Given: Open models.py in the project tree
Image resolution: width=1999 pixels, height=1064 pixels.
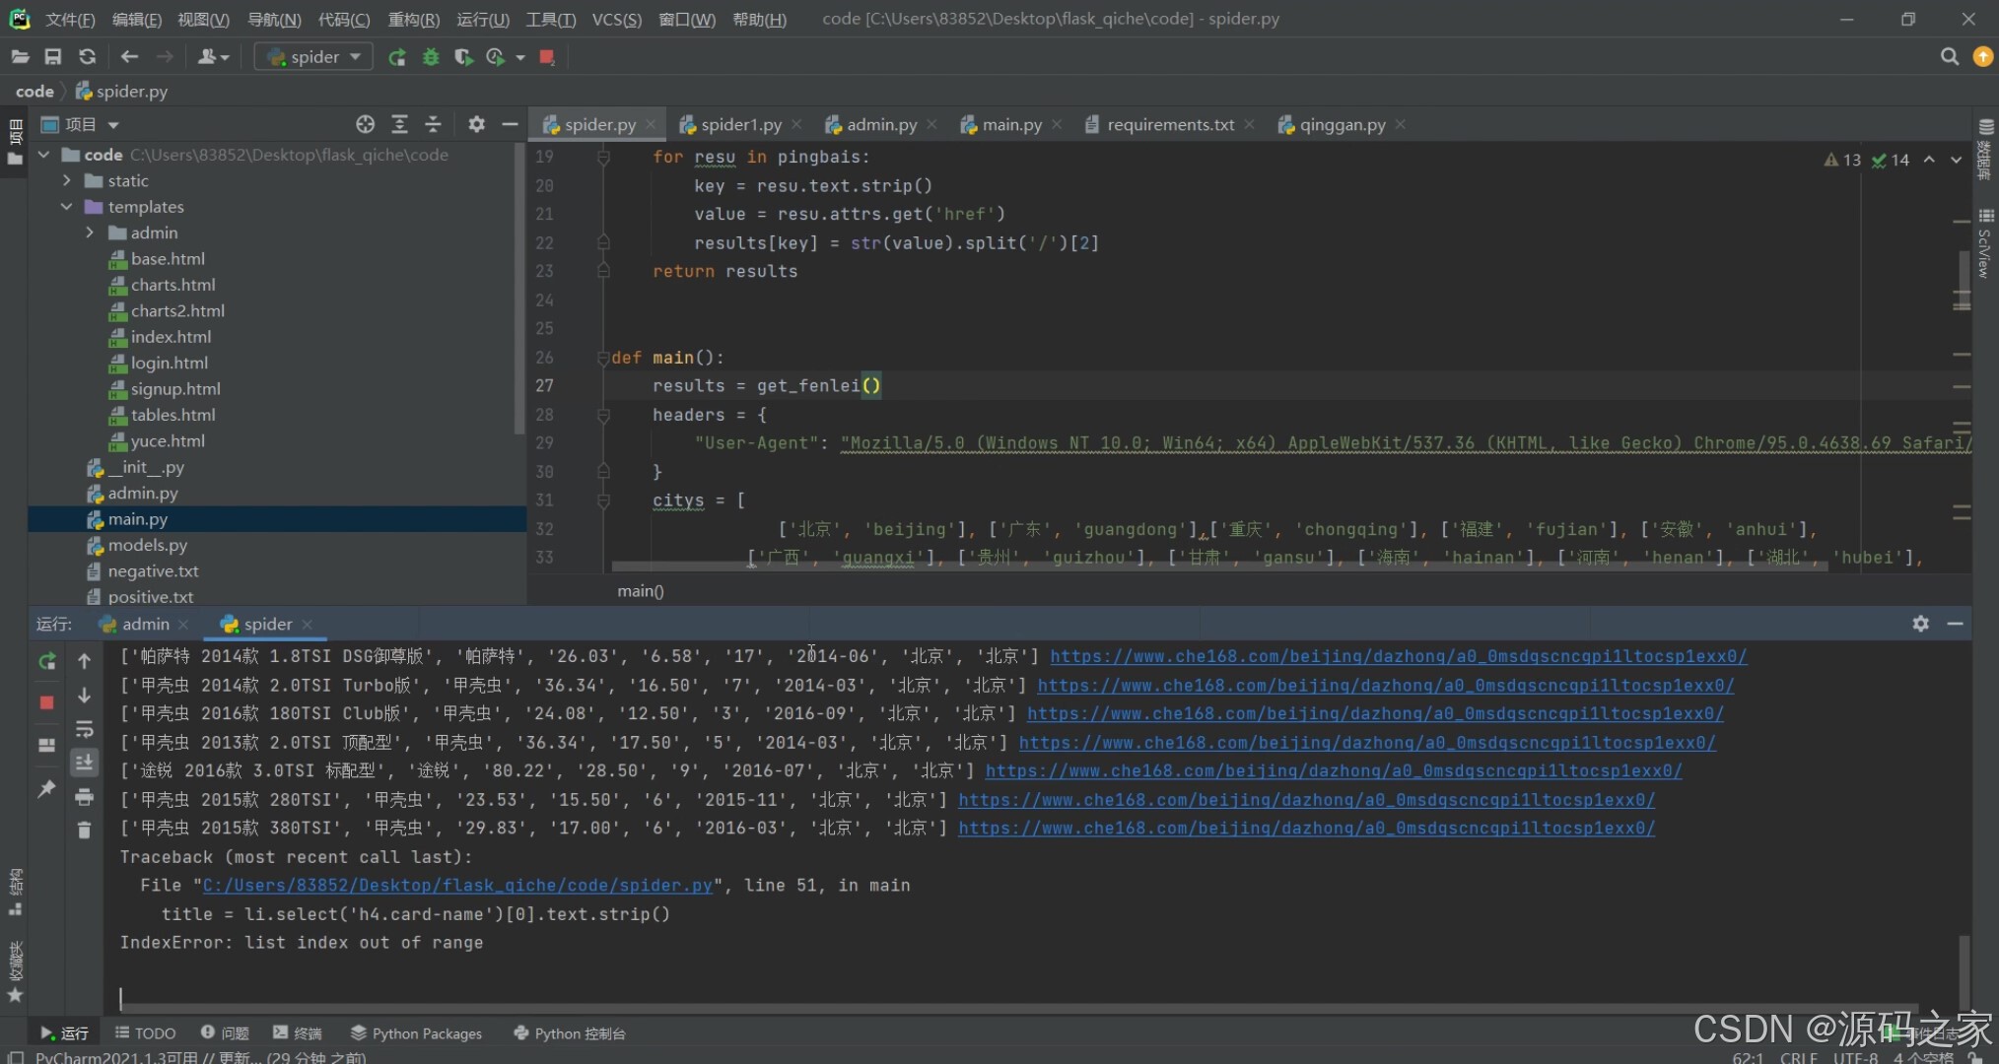Looking at the screenshot, I should point(147,545).
